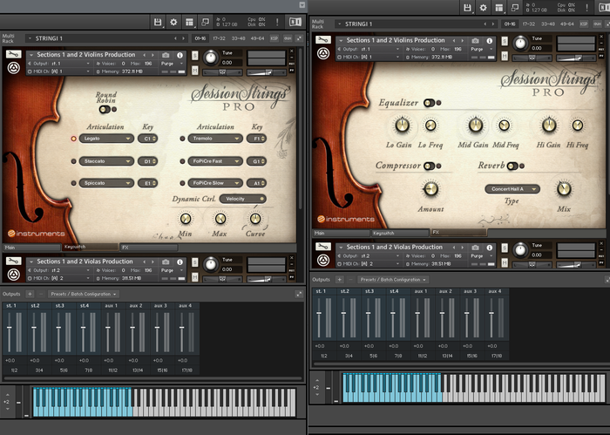The image size is (610, 435).
Task: Toggle the Reverb switch
Action: (x=512, y=166)
